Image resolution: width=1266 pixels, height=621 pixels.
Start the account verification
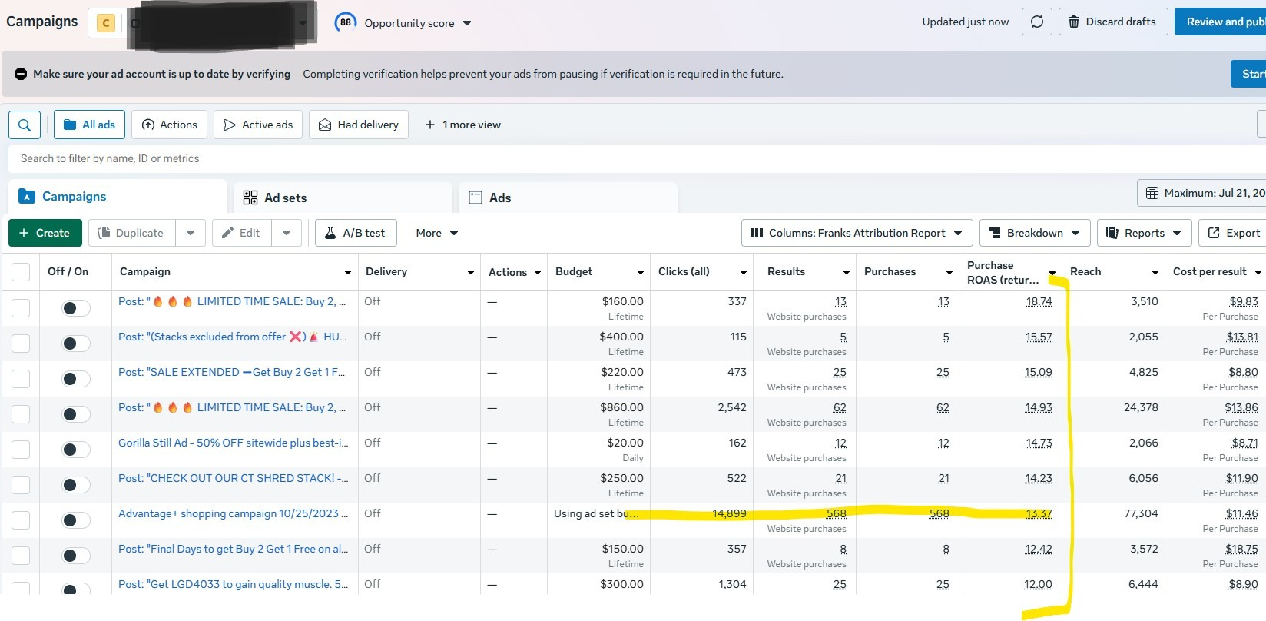click(x=1248, y=74)
